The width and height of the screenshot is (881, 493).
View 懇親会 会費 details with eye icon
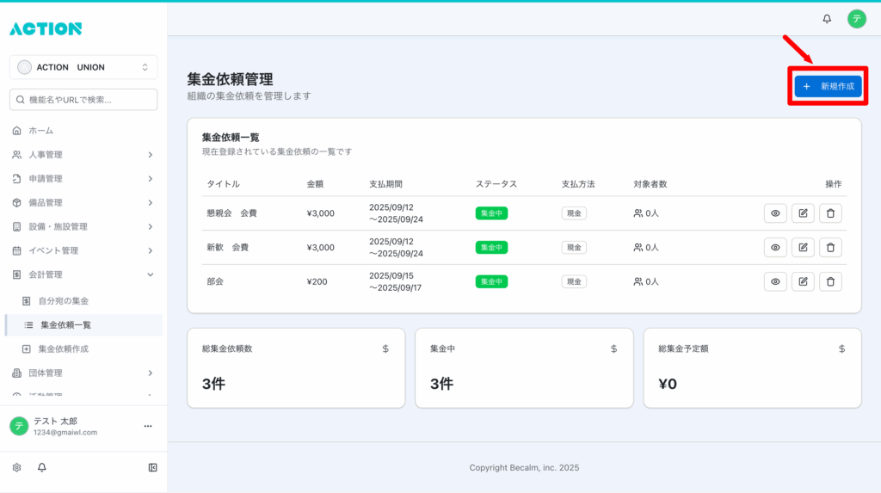tap(775, 213)
